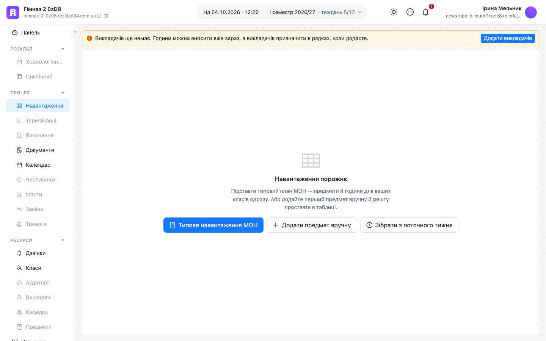Click Зібрати з поточного тижня

(409, 225)
